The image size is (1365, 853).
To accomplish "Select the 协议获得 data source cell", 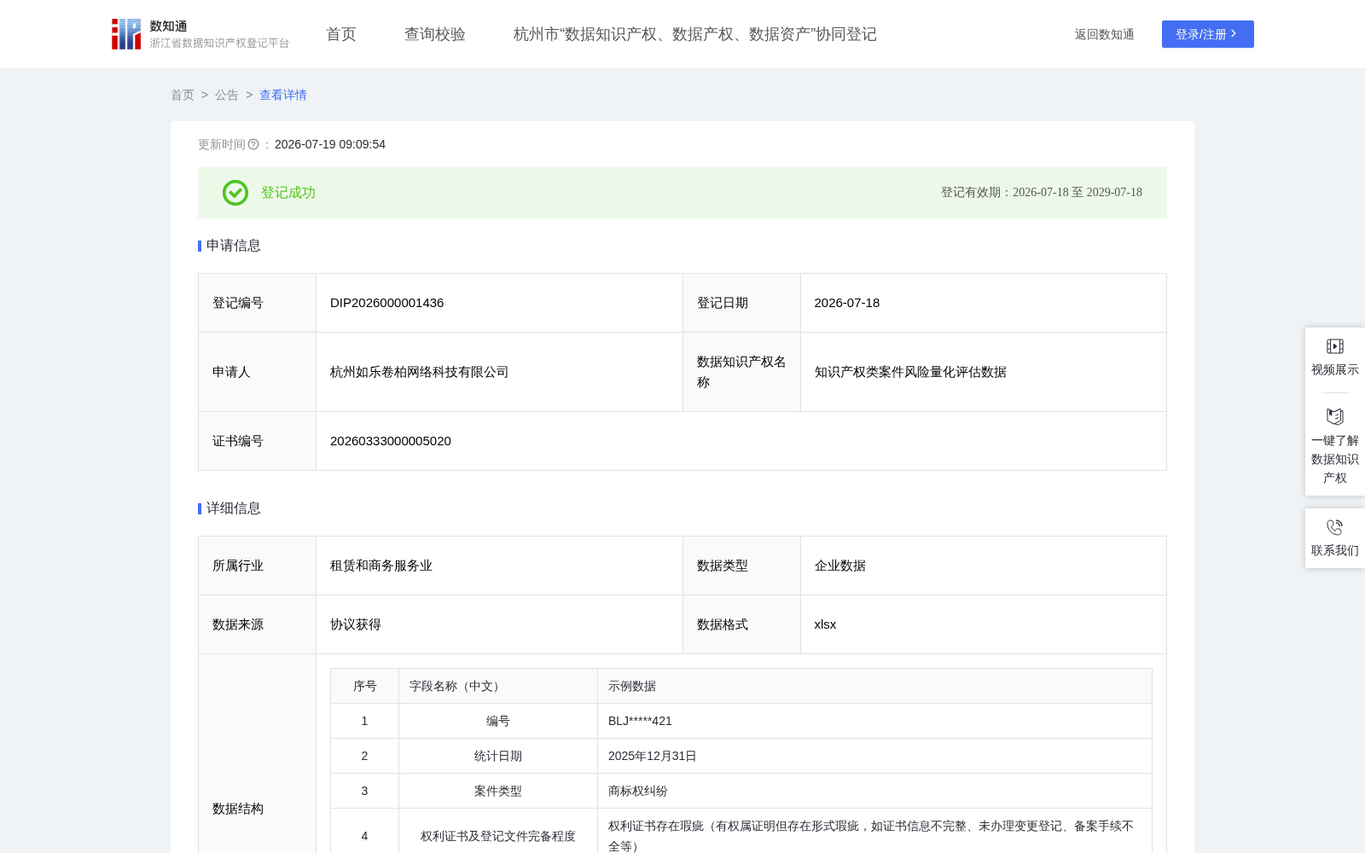I will point(499,624).
